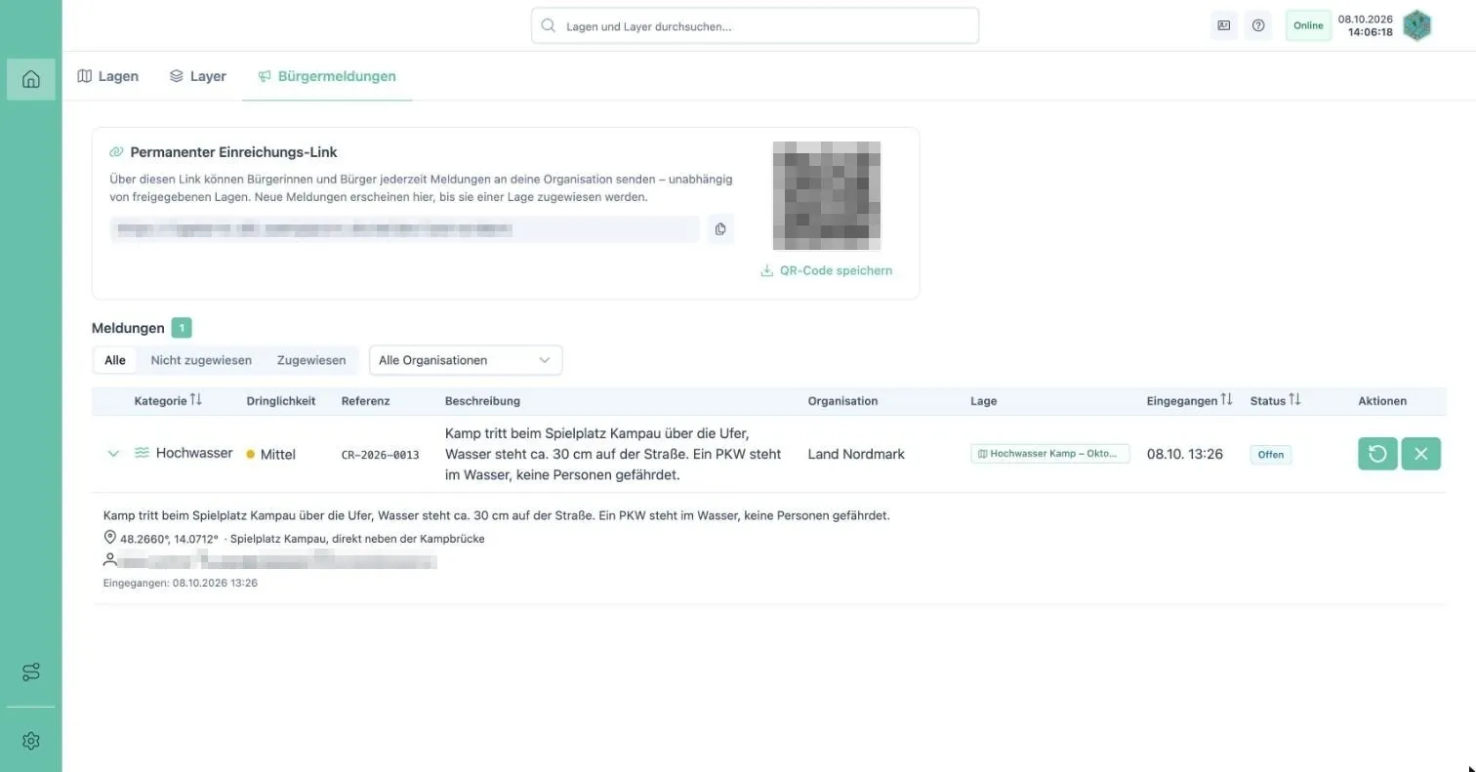Sort by Eingegangen column
The height and width of the screenshot is (772, 1476).
1189,400
